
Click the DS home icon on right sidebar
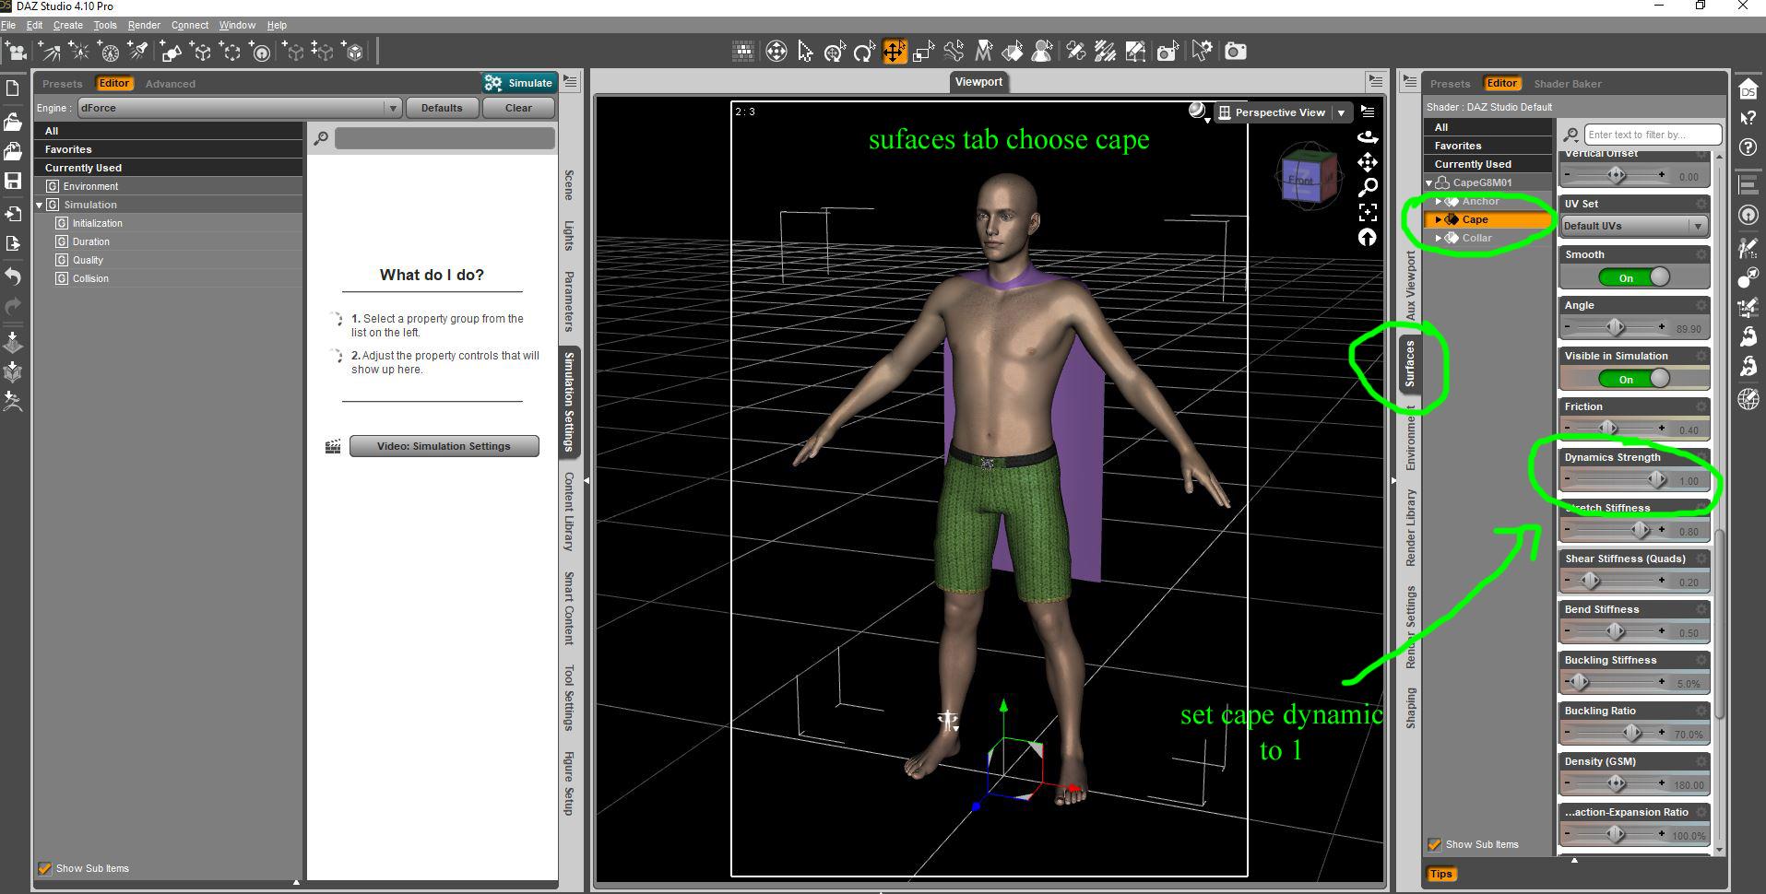click(x=1748, y=89)
